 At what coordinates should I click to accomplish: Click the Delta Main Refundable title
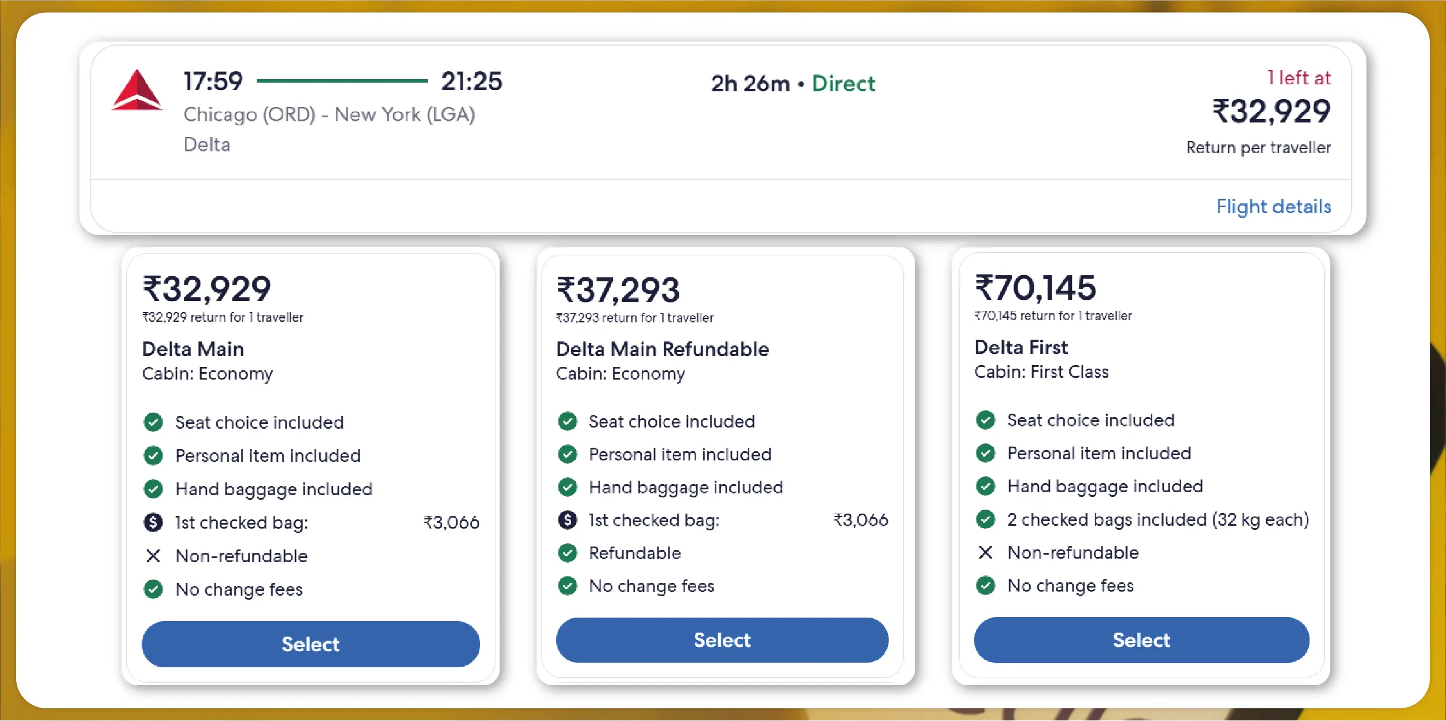pos(662,349)
